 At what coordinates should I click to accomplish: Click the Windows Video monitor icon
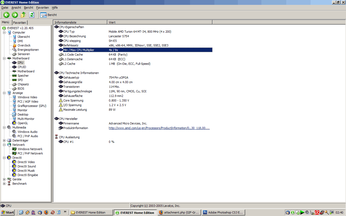point(14,97)
